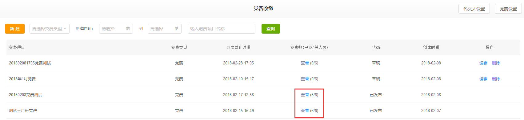
Task: Open 代交人设置 settings
Action: 474,9
